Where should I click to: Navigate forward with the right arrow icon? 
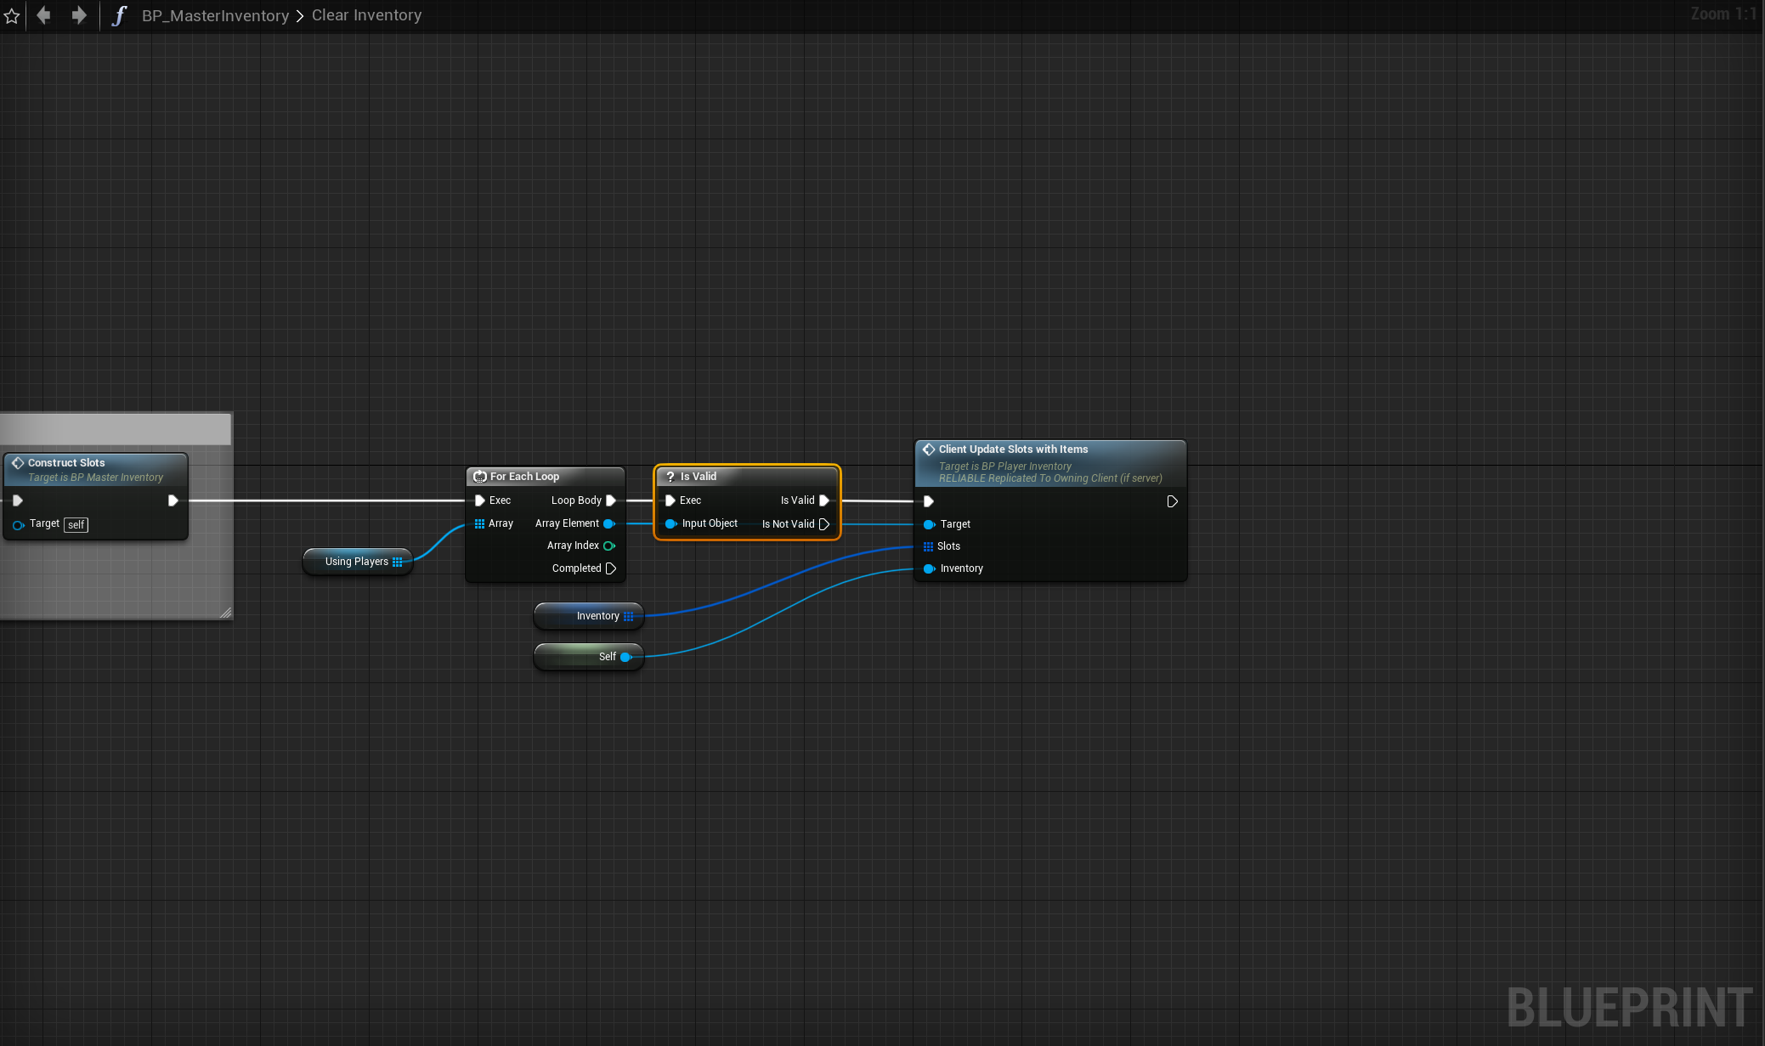79,15
